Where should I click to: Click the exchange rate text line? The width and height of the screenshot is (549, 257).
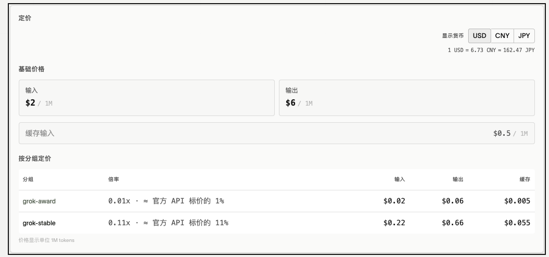click(491, 50)
